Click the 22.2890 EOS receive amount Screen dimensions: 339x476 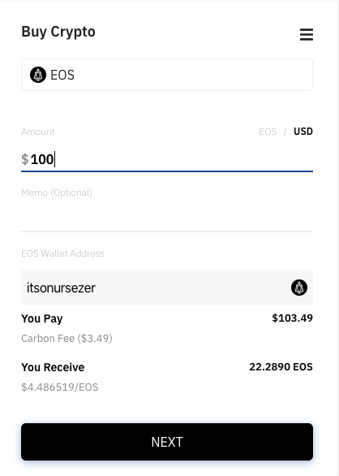pos(281,366)
